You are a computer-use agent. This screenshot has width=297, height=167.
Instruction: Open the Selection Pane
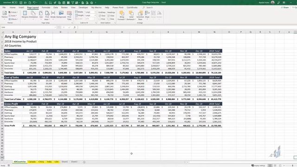(x=140, y=15)
